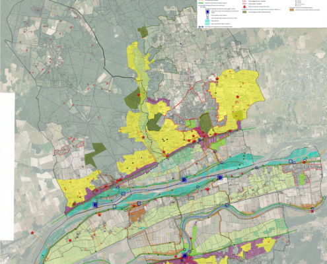Click the green line legend symbol

[x=201, y=3]
